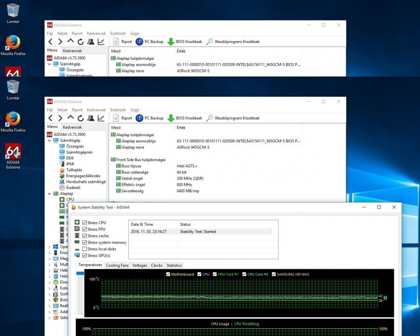Expand the tree node starting with Ope
The height and width of the screenshot is (336, 420).
49,247
